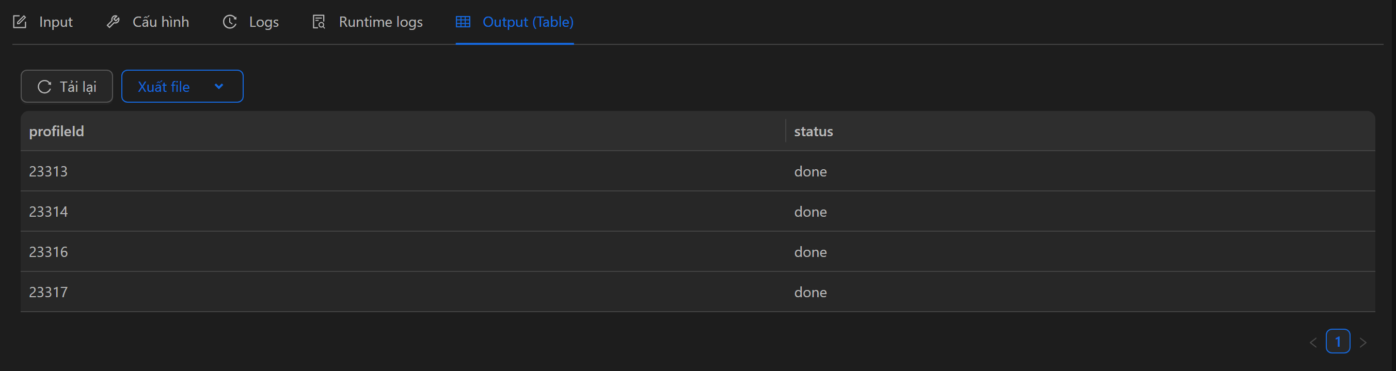Open the Cấu hình tab
Viewport: 1396px width, 371px height.
[161, 22]
